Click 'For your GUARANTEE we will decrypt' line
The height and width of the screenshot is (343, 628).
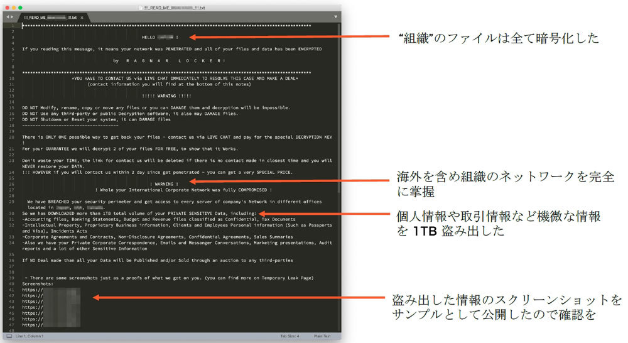coord(130,149)
